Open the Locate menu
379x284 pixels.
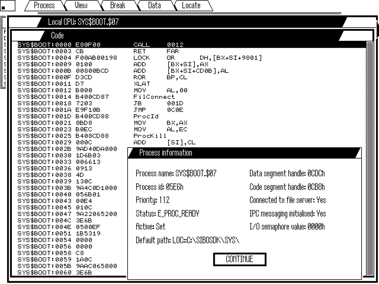tap(191, 6)
